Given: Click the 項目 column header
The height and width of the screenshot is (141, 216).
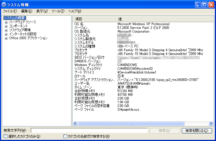Looking at the screenshot, I should pos(94,19).
